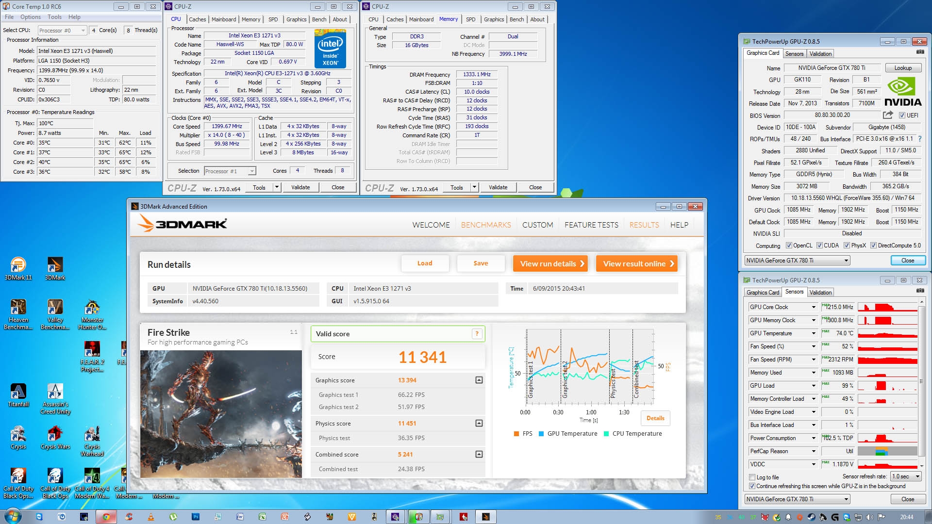Open the Windows Start button
The width and height of the screenshot is (932, 524).
point(13,516)
